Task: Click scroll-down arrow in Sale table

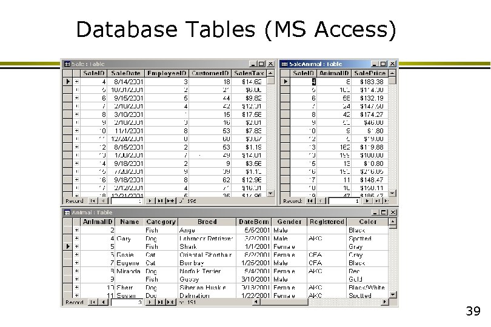Action: [x=270, y=193]
